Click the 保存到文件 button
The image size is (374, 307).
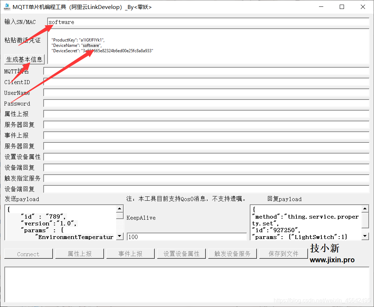(283, 254)
